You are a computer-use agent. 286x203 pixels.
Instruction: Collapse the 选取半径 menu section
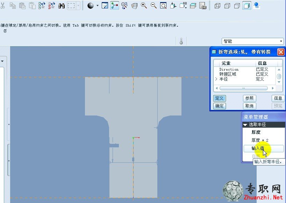coord(245,125)
